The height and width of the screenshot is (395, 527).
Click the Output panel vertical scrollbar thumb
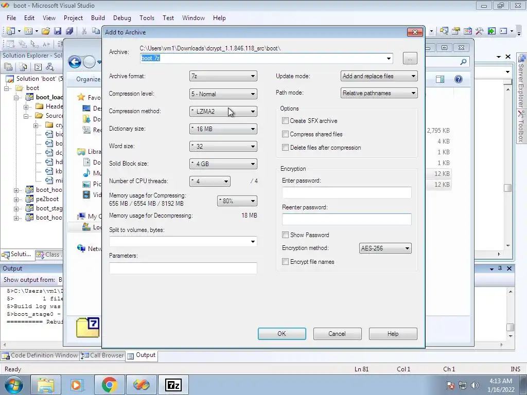coord(510,327)
